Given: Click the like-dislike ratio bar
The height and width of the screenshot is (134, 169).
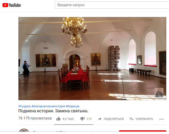Looking at the screenshot, I should coord(74,124).
